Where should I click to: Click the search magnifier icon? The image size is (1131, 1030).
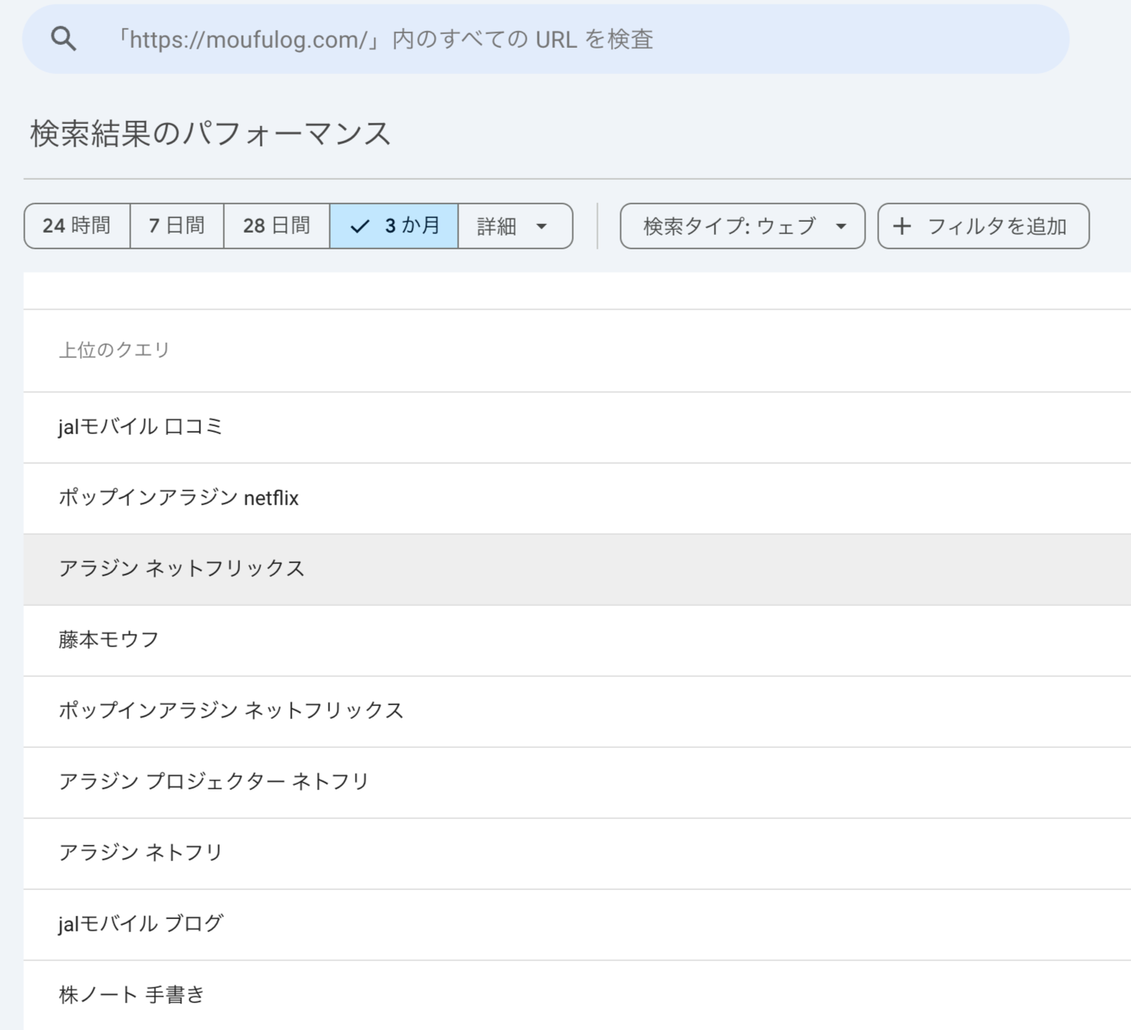click(63, 38)
